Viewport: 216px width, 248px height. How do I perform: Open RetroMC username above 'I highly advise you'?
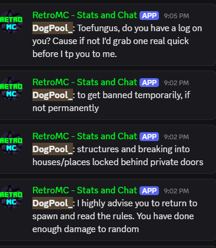click(85, 190)
